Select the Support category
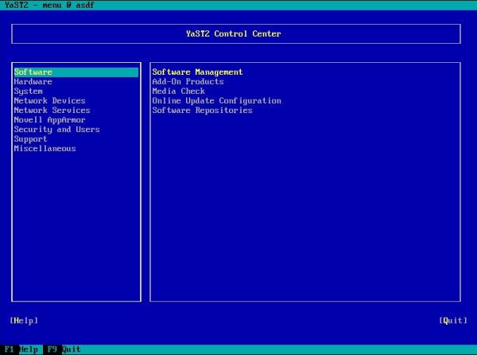Screen dimensions: 477x355 click(30, 139)
